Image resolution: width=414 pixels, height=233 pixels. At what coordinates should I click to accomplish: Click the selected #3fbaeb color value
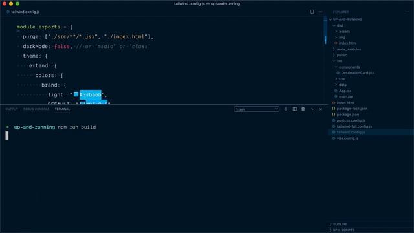point(91,94)
